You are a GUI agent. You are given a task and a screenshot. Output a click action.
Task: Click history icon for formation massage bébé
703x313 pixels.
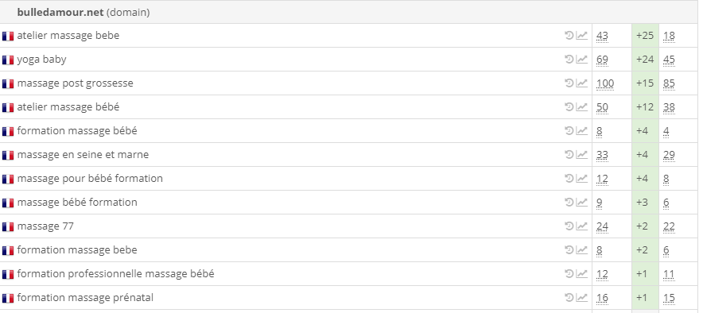(569, 131)
